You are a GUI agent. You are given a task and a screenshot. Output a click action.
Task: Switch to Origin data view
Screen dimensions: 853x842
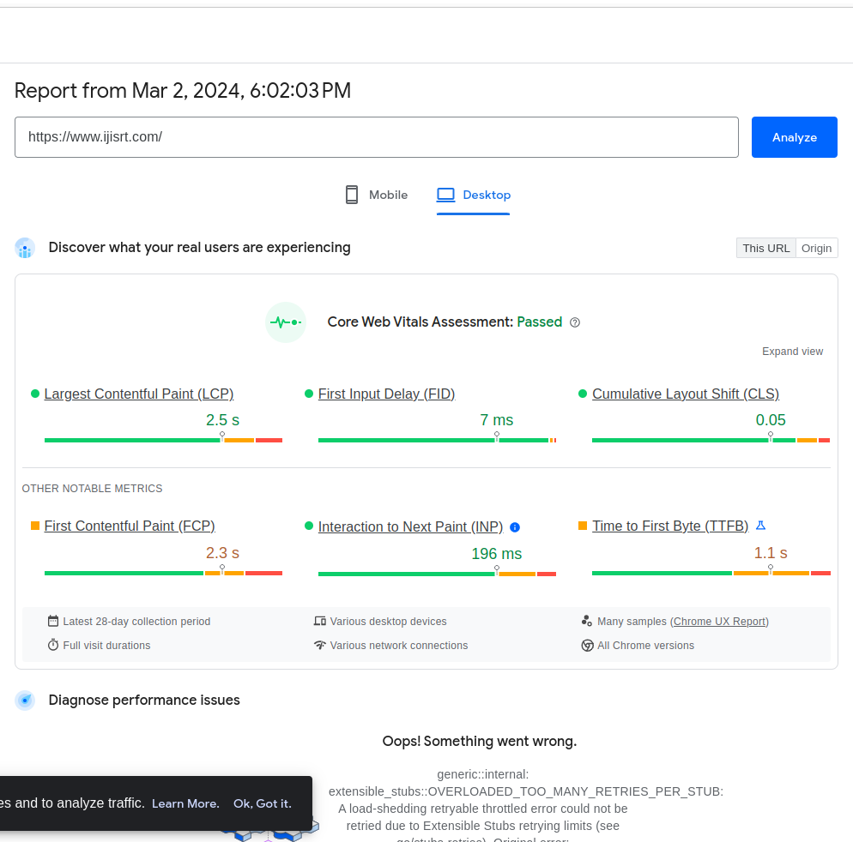click(816, 248)
